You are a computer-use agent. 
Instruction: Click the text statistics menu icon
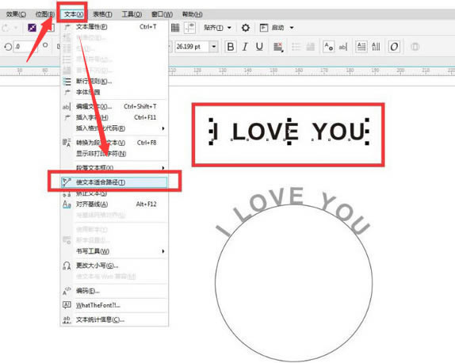click(x=67, y=319)
